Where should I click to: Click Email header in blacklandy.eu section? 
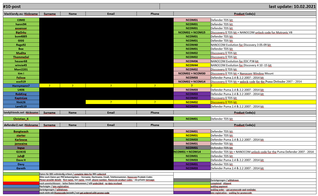pos(111,14)
